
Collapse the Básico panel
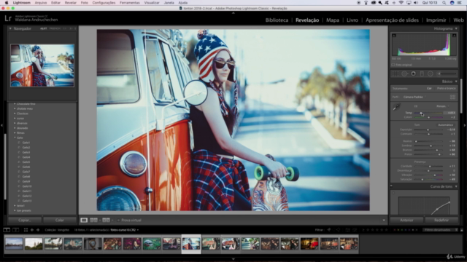[x=456, y=82]
